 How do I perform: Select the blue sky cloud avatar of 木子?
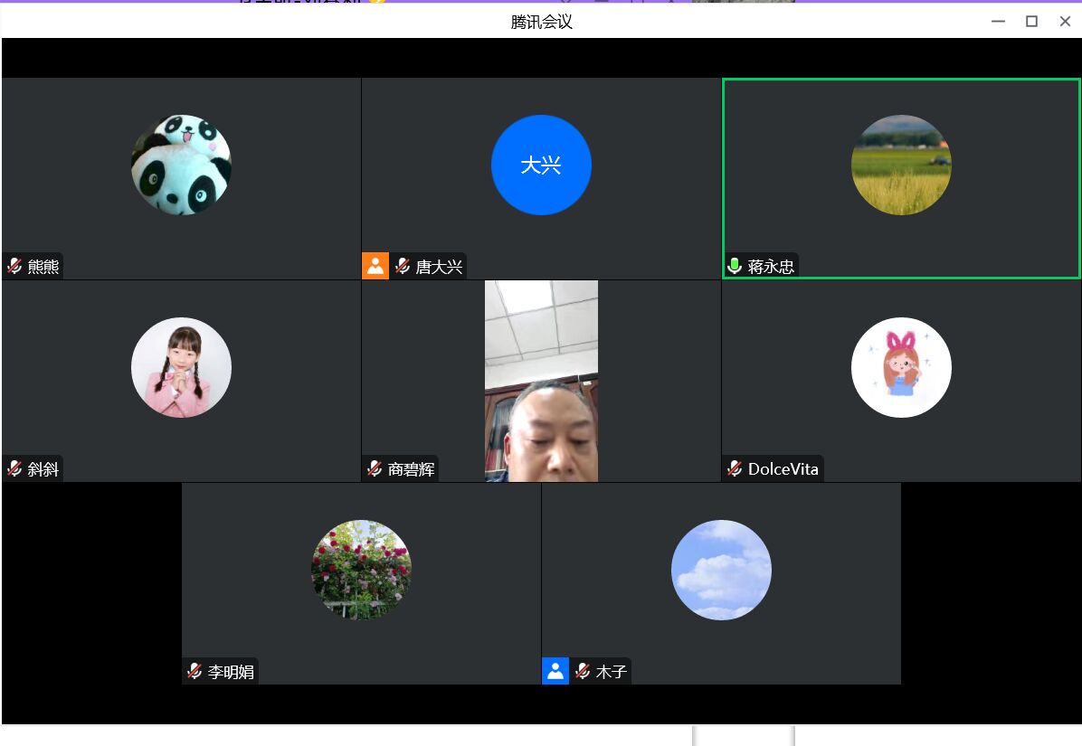pos(721,570)
